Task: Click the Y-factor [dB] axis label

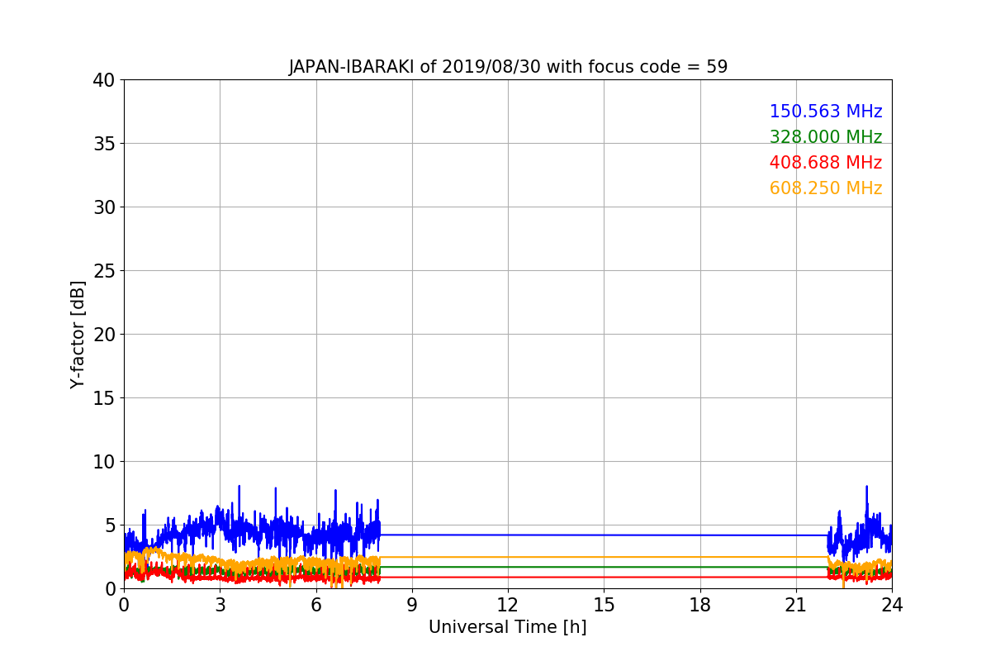Action: [78, 334]
